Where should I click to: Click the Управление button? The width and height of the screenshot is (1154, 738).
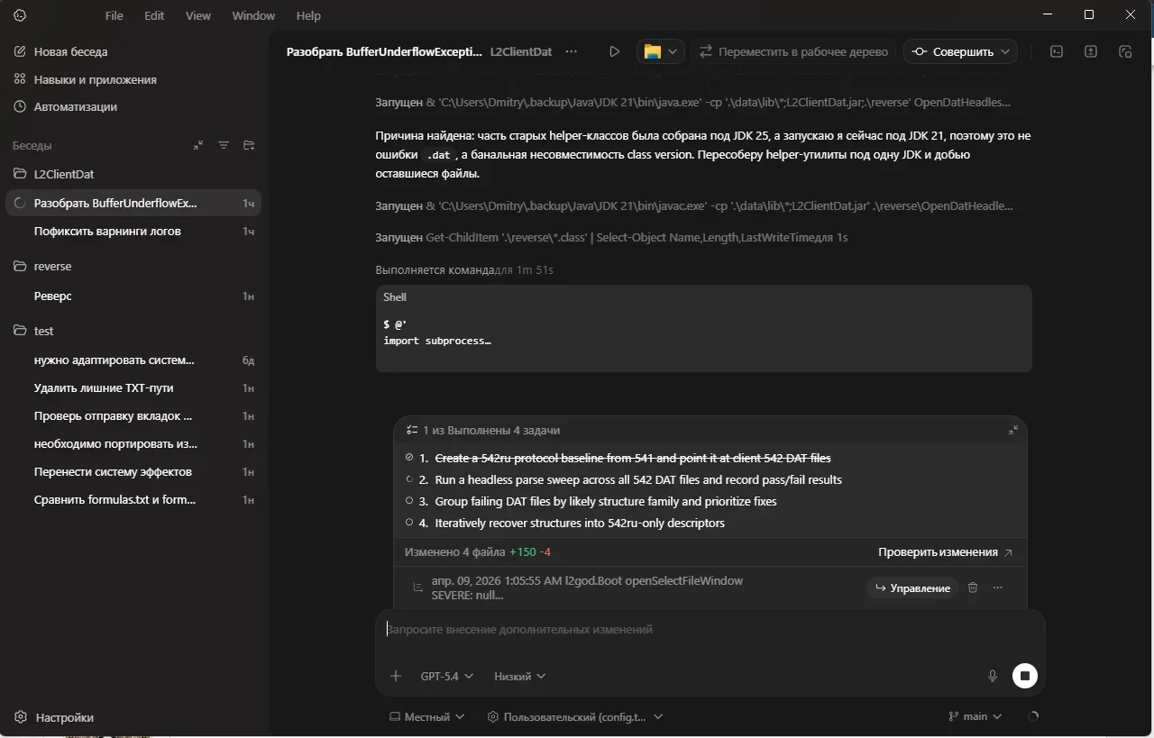coord(912,588)
